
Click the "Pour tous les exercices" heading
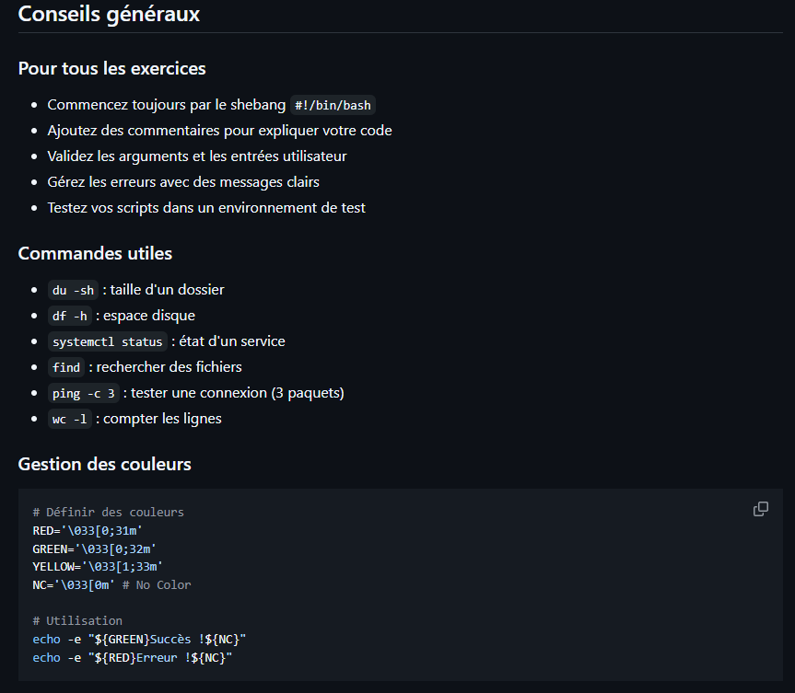[111, 69]
